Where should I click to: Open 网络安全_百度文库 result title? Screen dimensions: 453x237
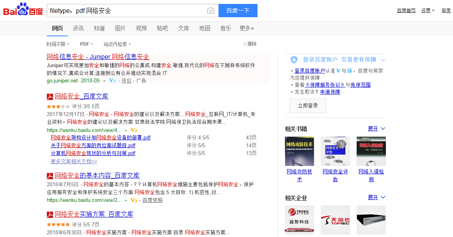click(82, 96)
